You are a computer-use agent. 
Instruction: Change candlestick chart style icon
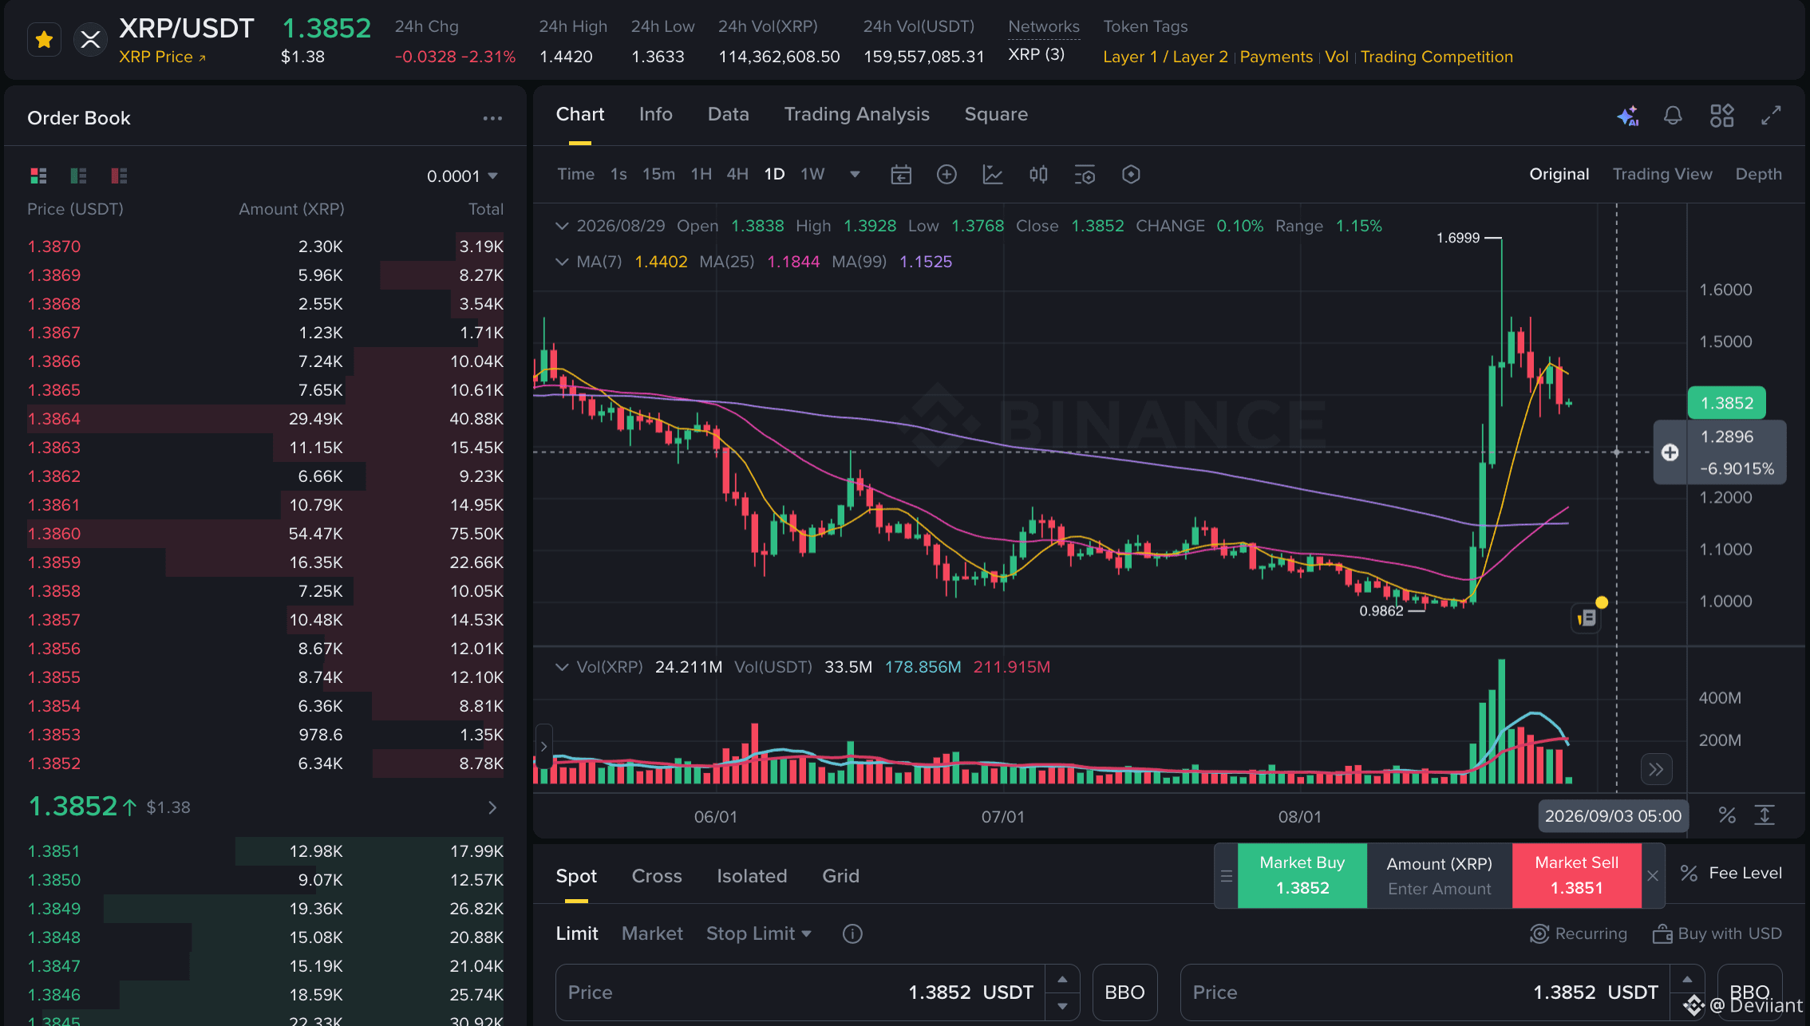click(1038, 175)
